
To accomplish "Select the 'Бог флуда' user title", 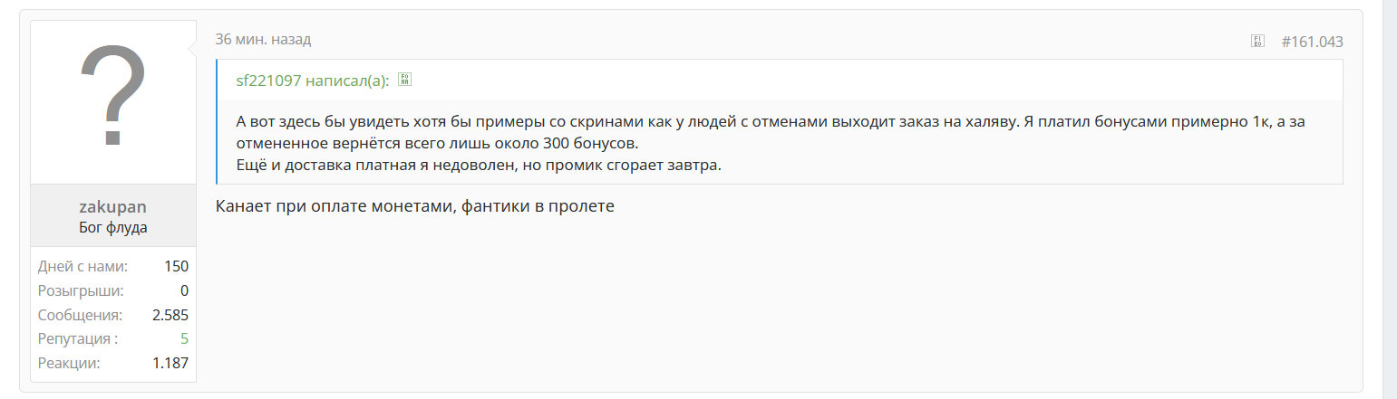I will (113, 227).
